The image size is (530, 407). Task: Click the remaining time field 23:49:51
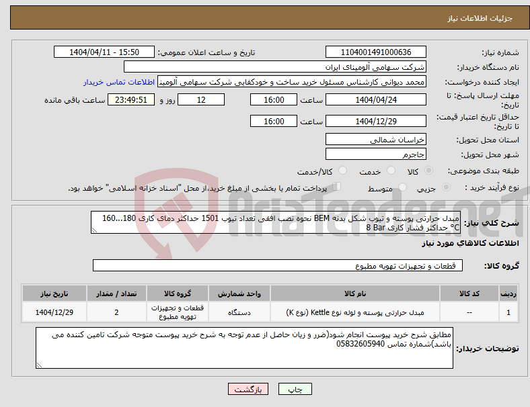tap(131, 100)
